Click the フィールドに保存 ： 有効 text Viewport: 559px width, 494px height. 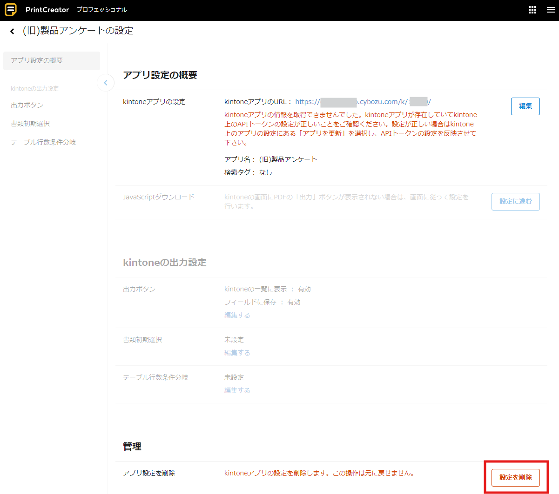tap(263, 302)
